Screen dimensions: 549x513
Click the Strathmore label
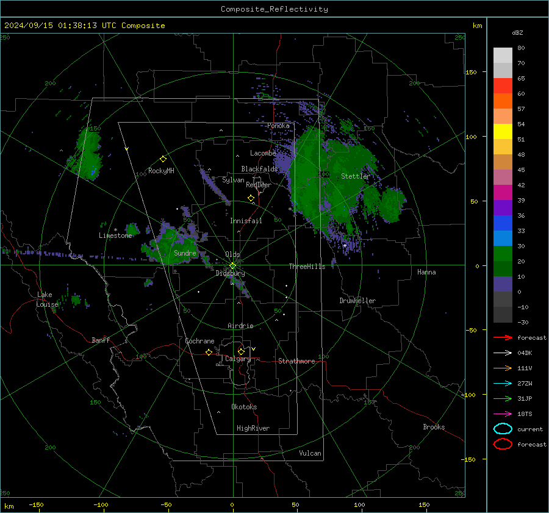coord(296,361)
